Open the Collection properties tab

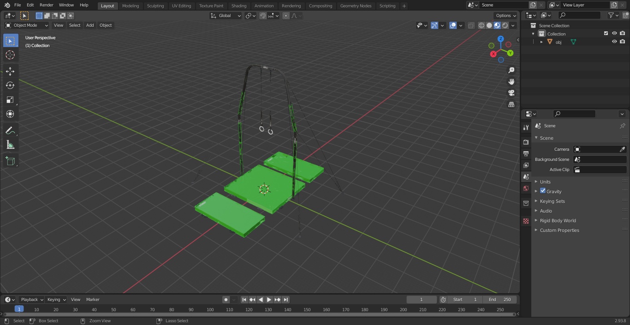point(526,203)
